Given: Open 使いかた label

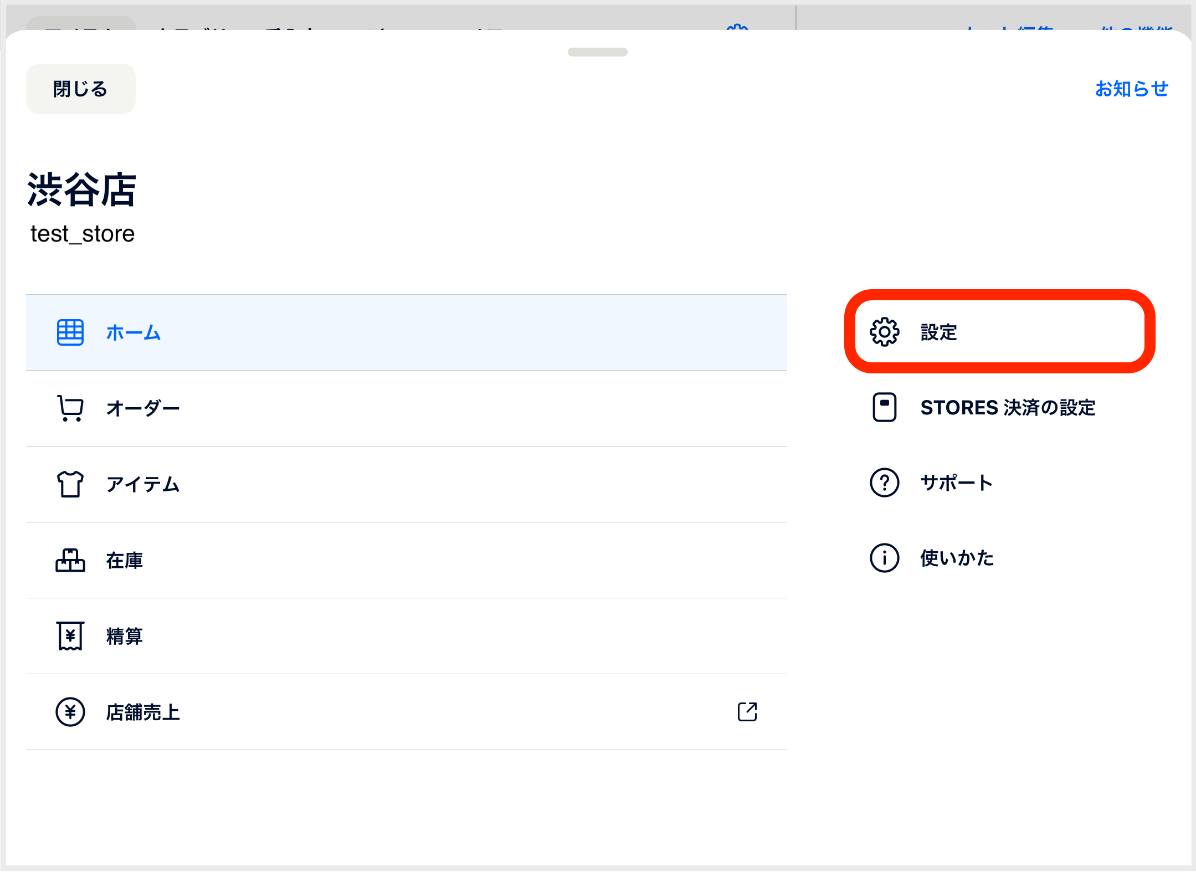Looking at the screenshot, I should [957, 558].
